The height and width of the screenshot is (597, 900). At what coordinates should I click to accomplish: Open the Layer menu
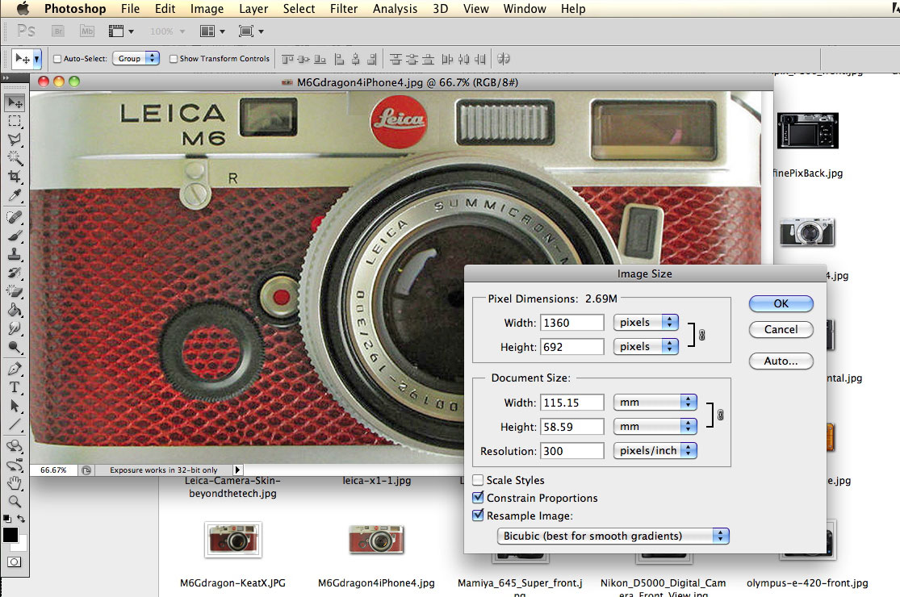[253, 9]
